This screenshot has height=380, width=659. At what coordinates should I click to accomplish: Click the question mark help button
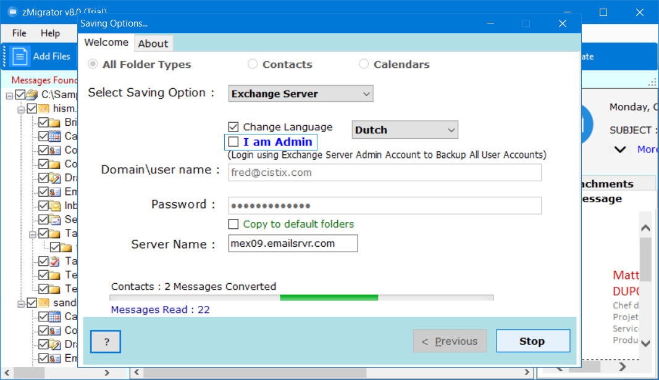pos(106,341)
